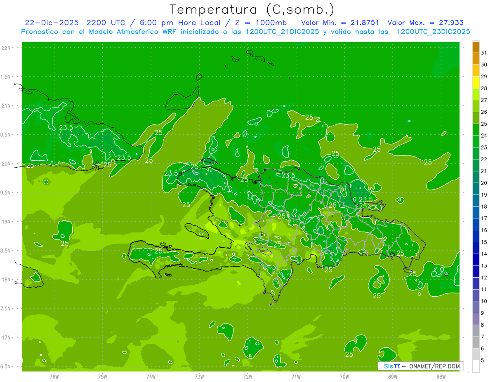This screenshot has width=495, height=382.
Task: Click the "74W" longitude axis label
Action: [x=151, y=377]
